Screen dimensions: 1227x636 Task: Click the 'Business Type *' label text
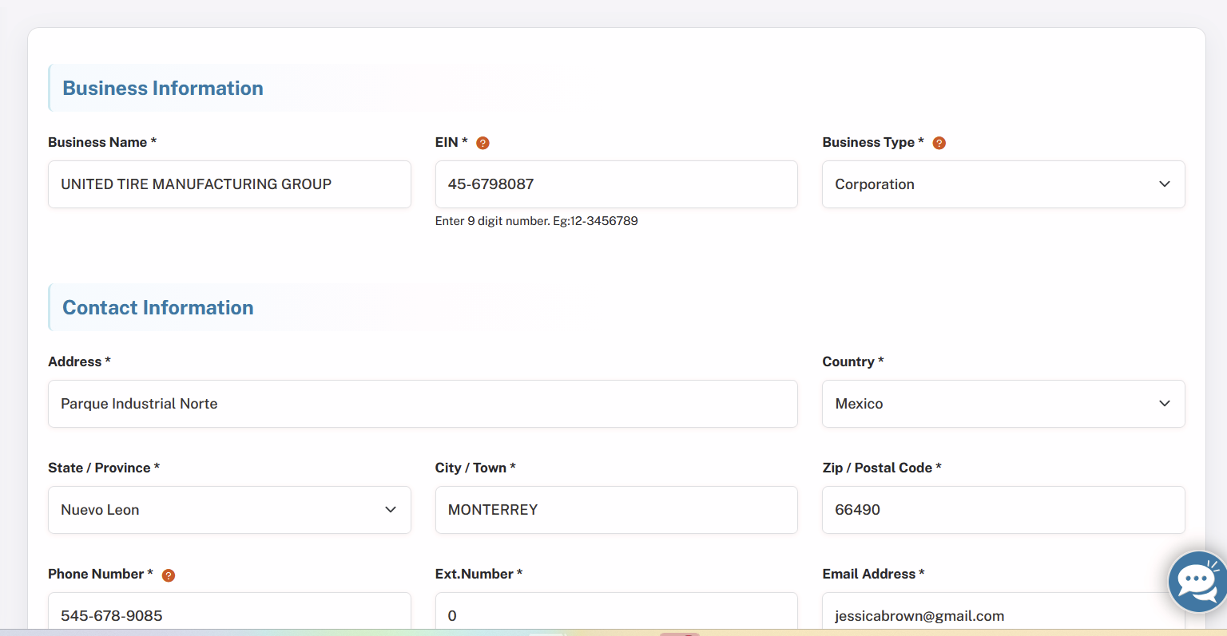(873, 142)
